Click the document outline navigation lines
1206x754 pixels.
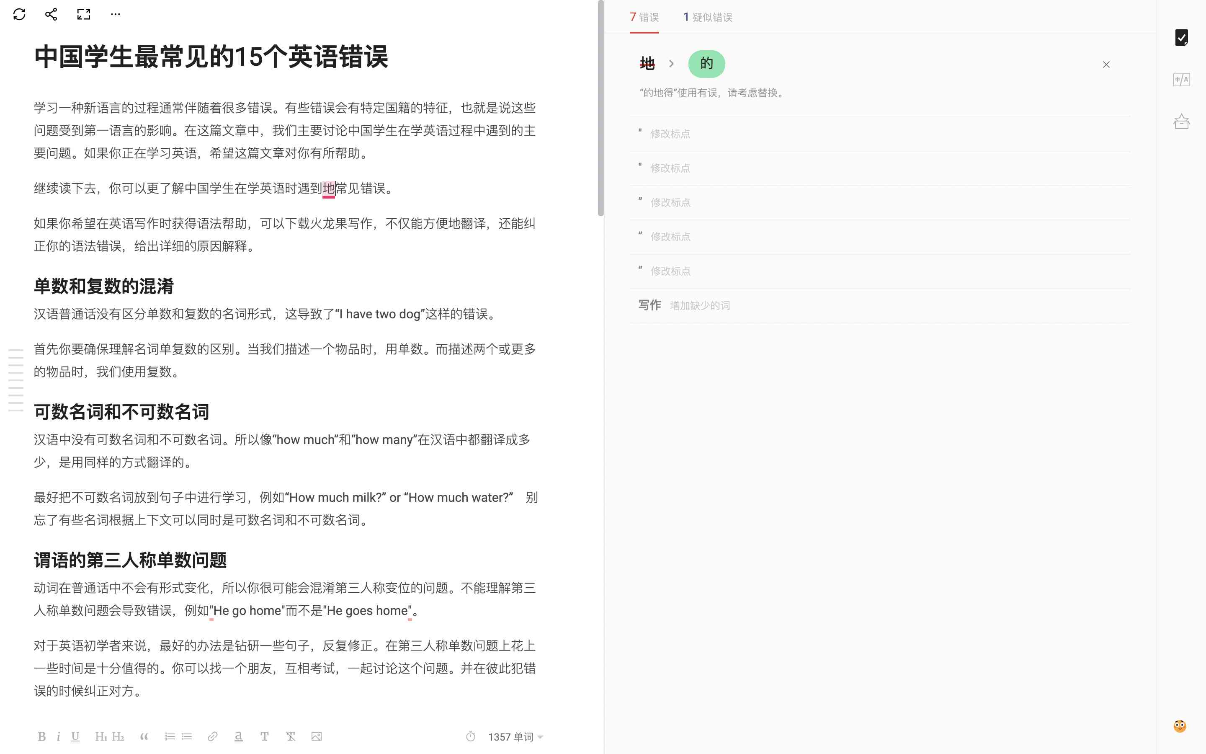click(16, 380)
